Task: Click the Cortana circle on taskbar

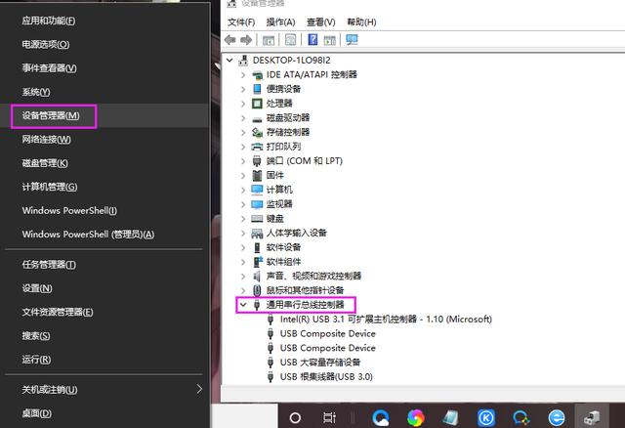Action: (x=295, y=417)
